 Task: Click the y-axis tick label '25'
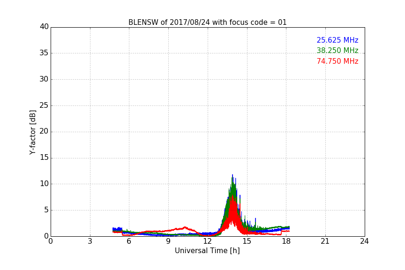click(44, 105)
